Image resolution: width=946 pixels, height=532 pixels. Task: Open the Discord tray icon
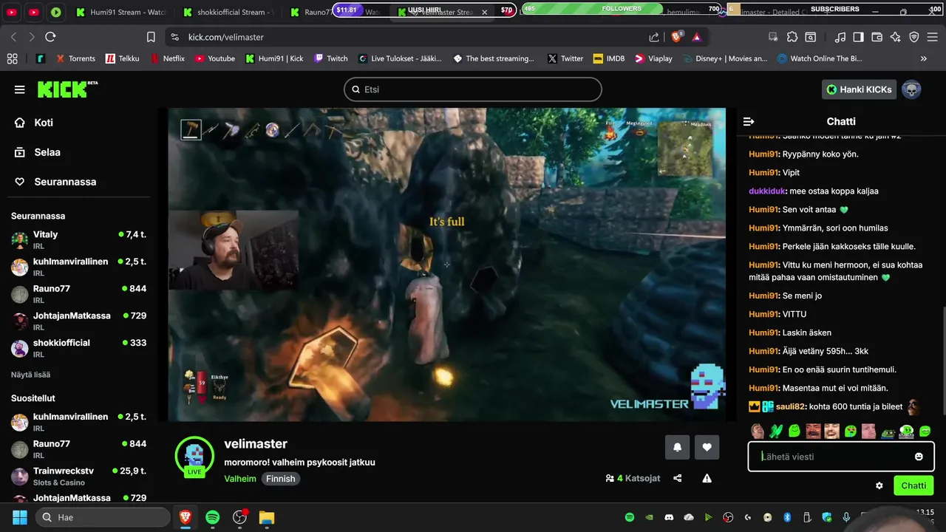pyautogui.click(x=670, y=517)
